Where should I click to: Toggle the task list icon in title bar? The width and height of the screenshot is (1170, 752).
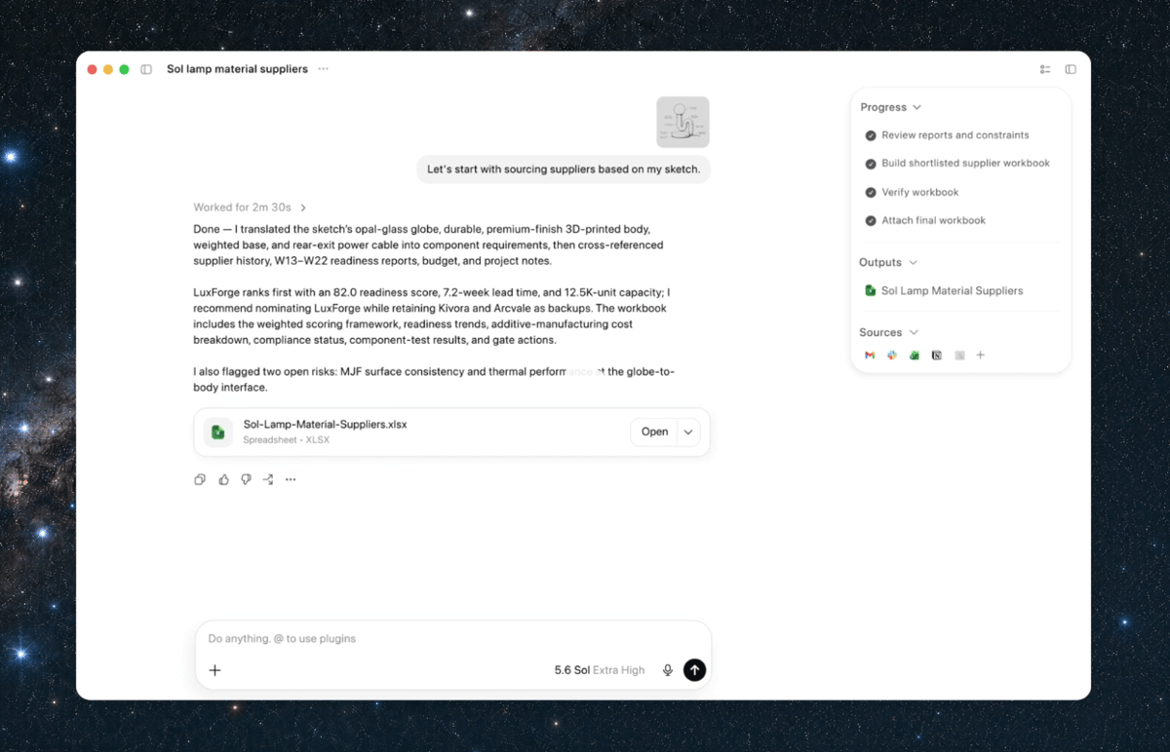[x=1045, y=69]
